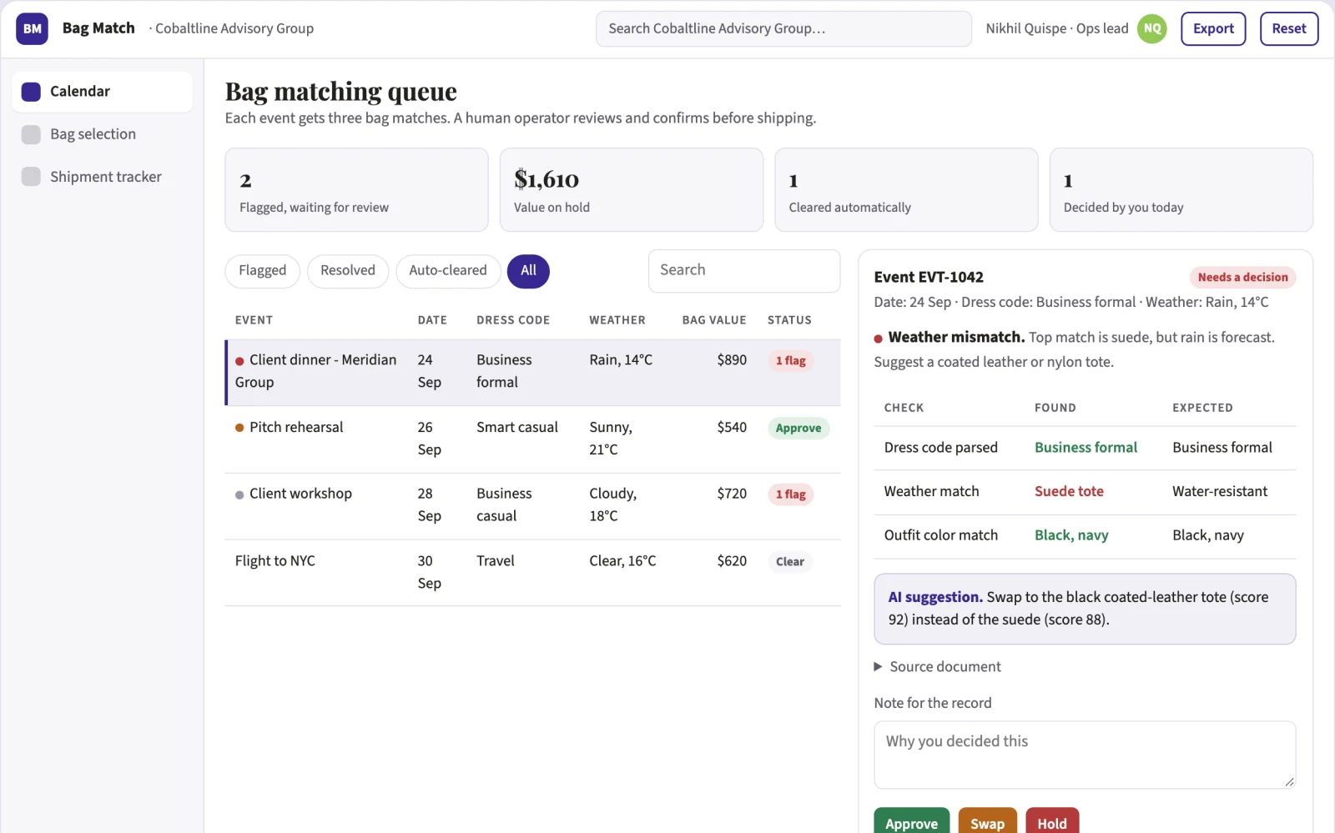This screenshot has height=833, width=1335.
Task: Click the Flagged, waiting for review card
Action: 356,190
